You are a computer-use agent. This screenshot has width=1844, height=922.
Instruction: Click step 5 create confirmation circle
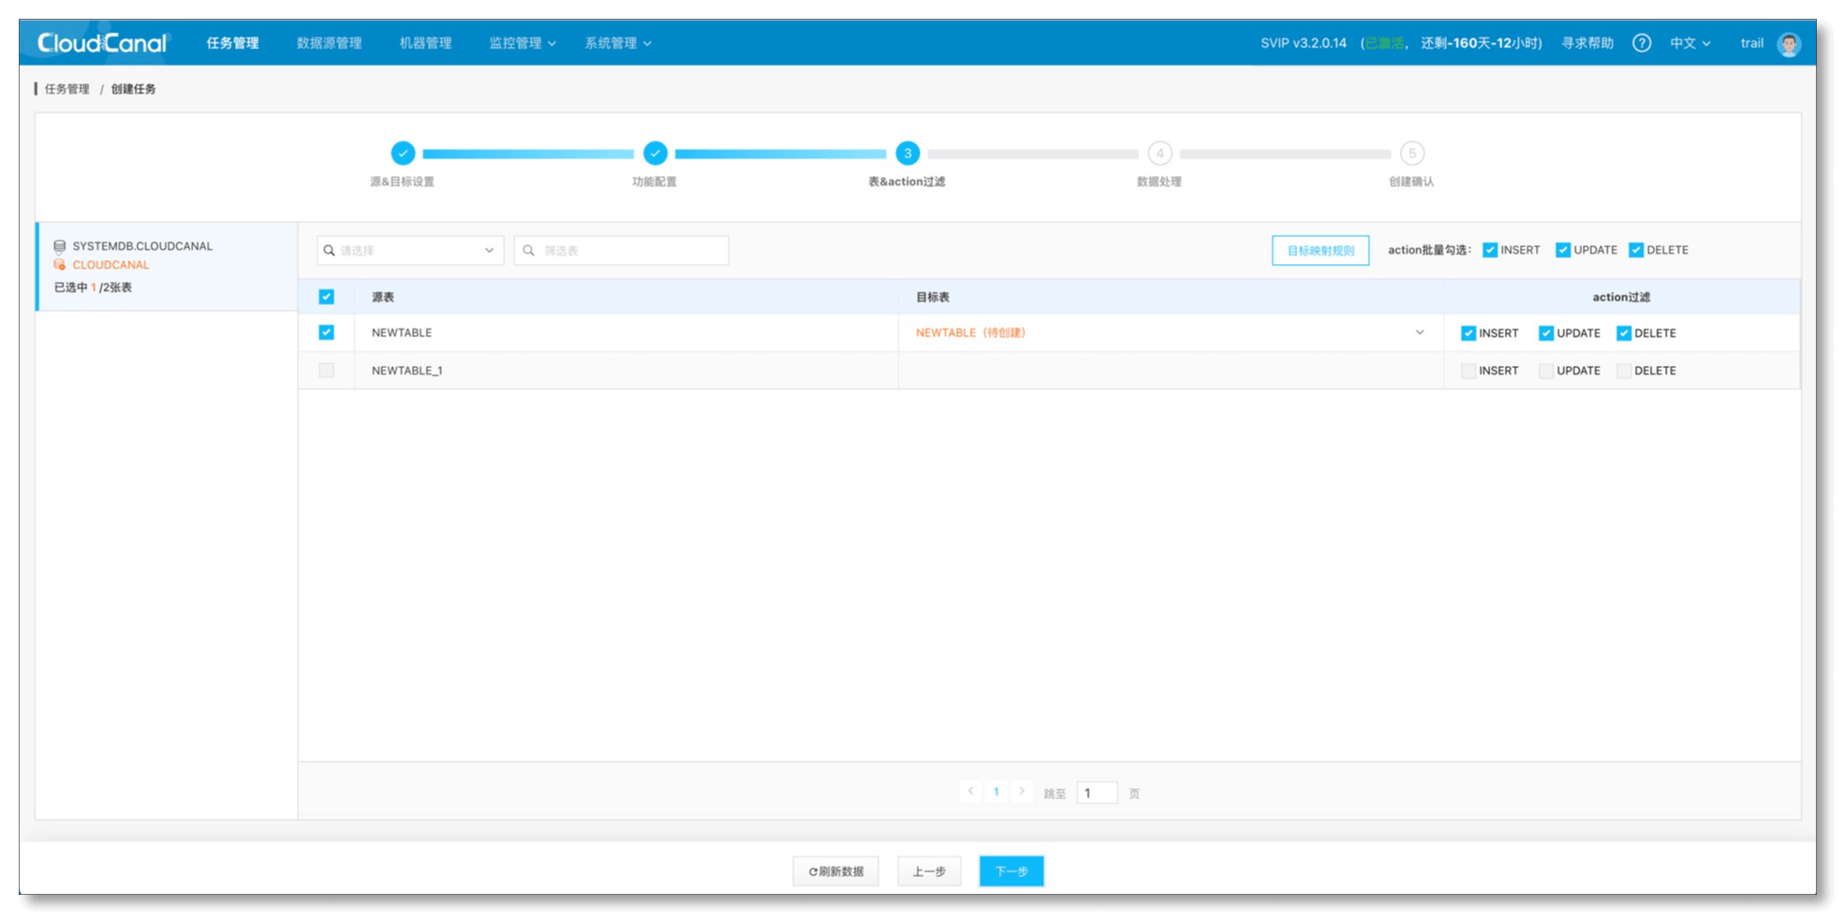pyautogui.click(x=1411, y=154)
